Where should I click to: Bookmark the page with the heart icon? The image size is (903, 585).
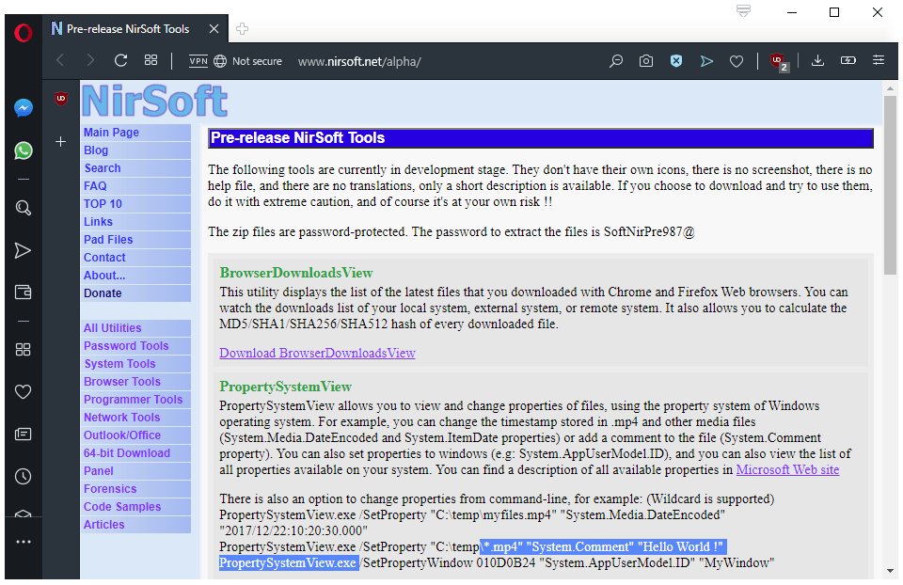pos(737,60)
